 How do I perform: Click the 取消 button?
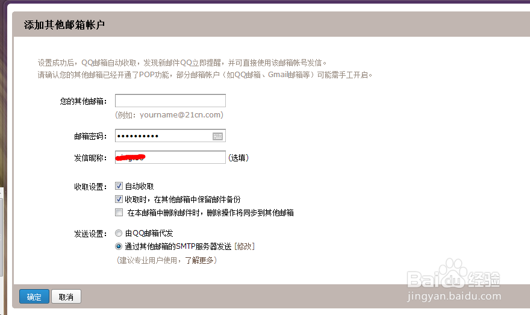pyautogui.click(x=66, y=296)
